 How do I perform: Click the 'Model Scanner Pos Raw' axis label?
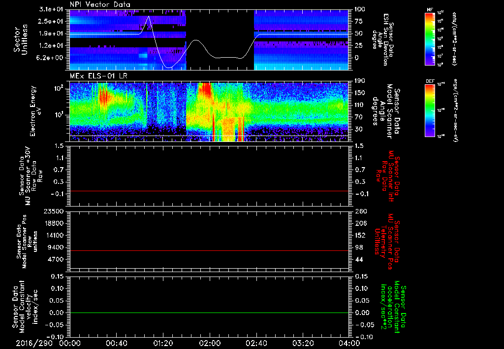point(27,242)
